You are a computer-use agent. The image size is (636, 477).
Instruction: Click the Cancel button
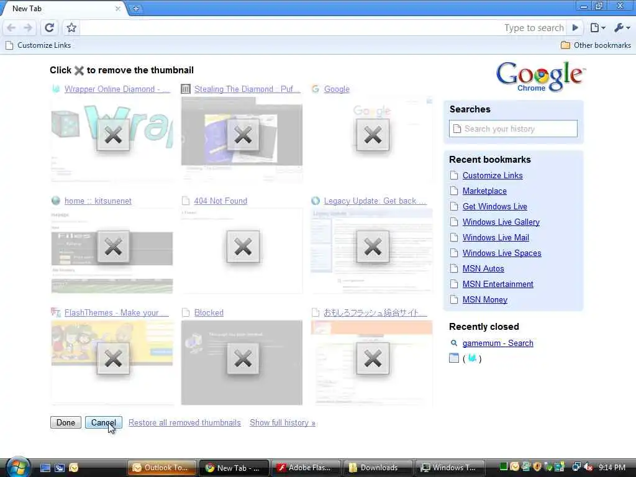(104, 422)
